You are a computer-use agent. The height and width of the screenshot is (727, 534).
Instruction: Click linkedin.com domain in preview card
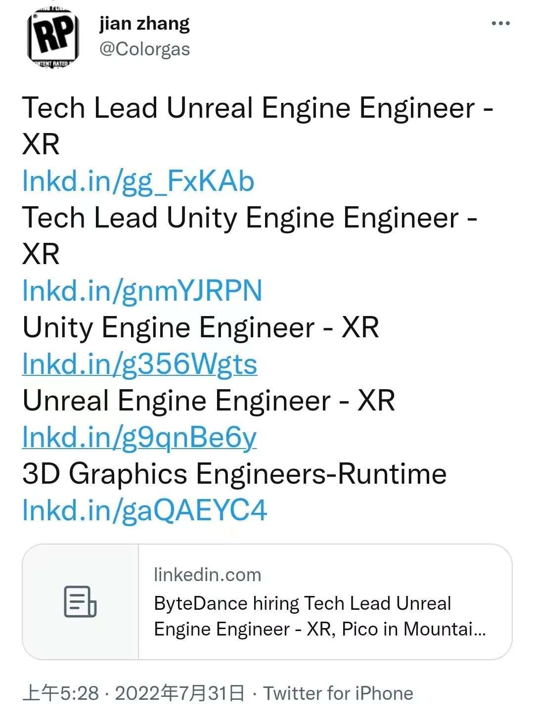click(207, 575)
